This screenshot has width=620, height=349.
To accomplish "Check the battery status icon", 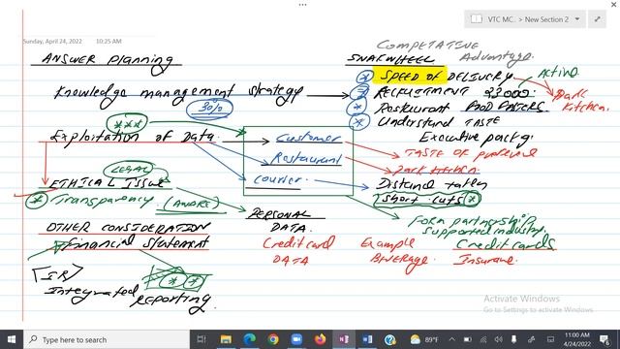I will click(x=467, y=339).
